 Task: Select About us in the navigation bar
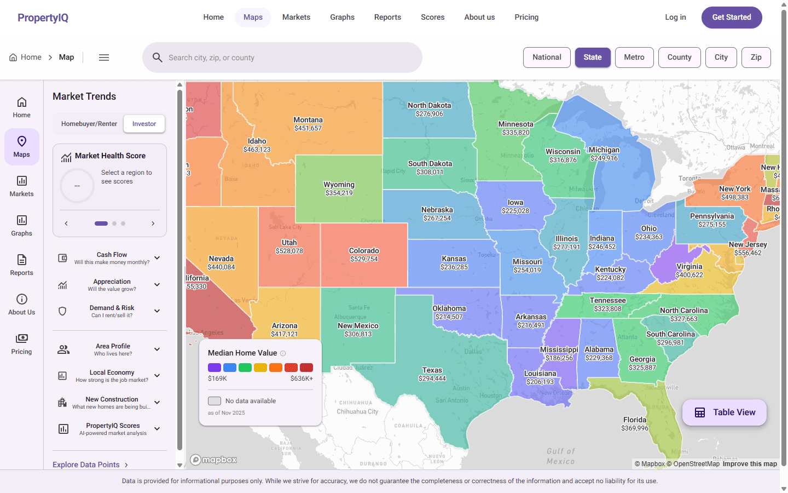coord(479,17)
